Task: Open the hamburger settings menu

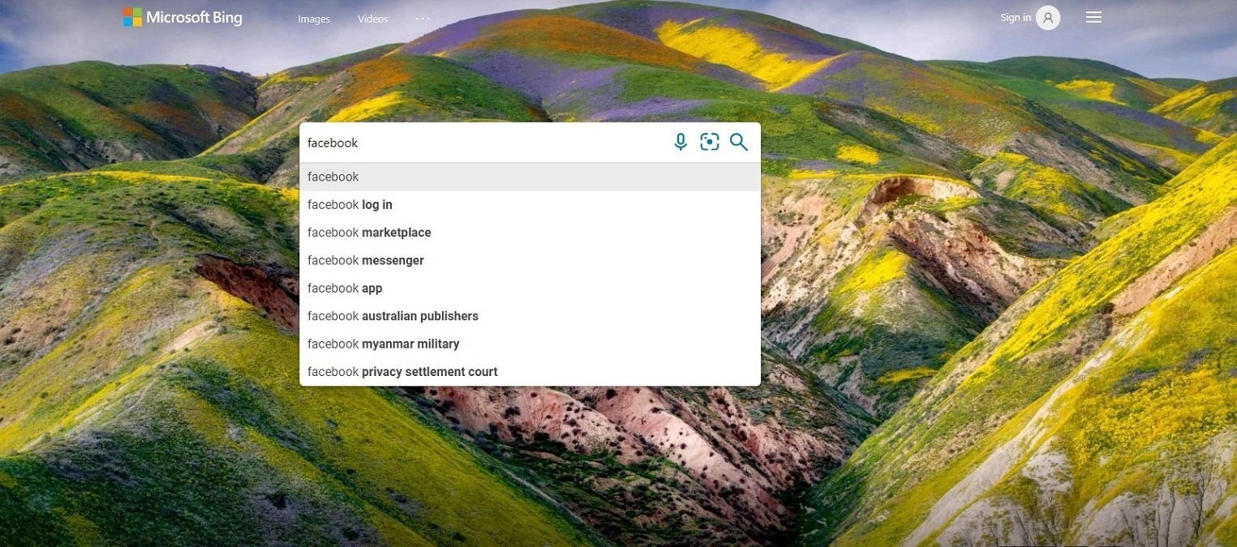Action: pos(1093,17)
